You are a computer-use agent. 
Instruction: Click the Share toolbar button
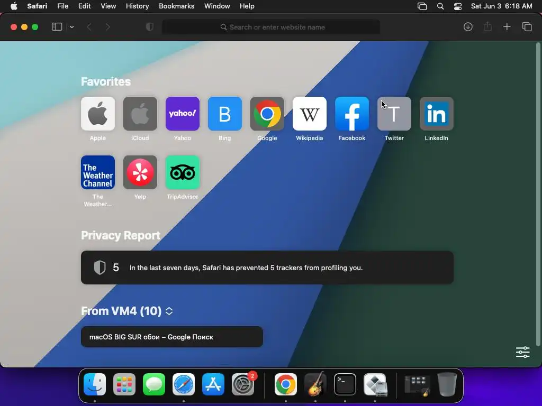point(487,26)
